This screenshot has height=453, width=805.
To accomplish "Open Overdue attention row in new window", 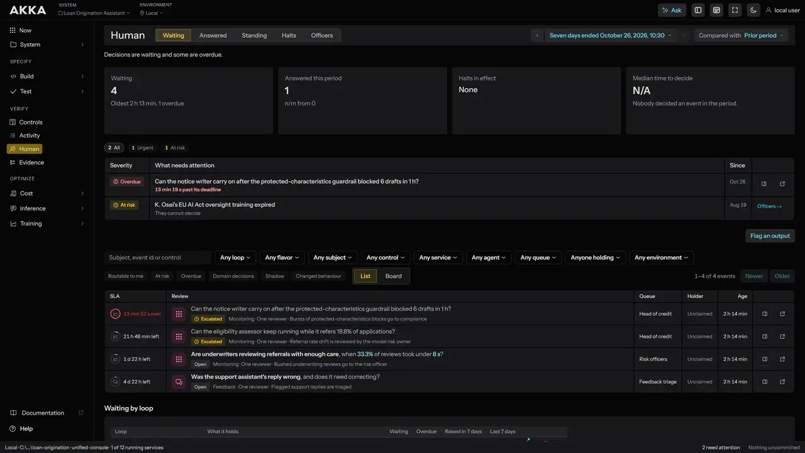I will pyautogui.click(x=782, y=184).
